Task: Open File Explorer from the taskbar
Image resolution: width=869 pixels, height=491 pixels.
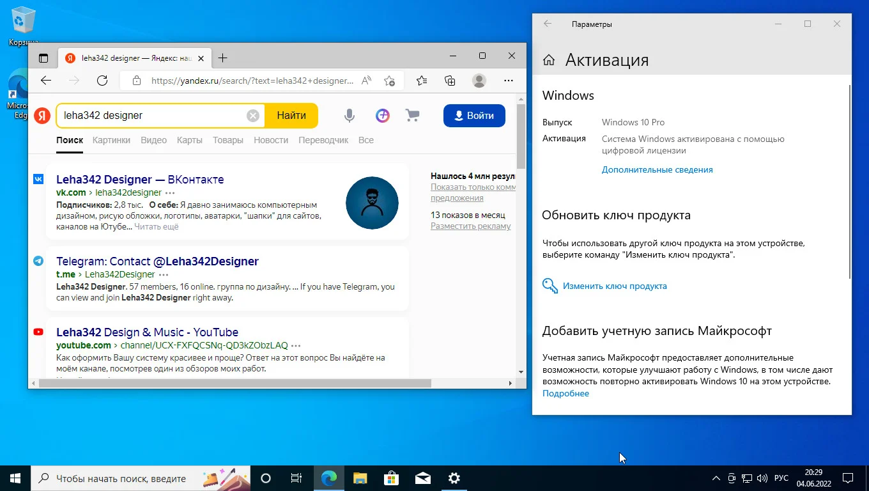Action: (x=360, y=478)
